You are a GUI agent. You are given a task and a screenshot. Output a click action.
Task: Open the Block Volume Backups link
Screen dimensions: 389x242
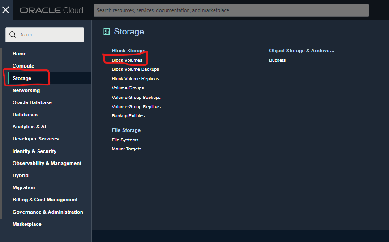coord(136,69)
